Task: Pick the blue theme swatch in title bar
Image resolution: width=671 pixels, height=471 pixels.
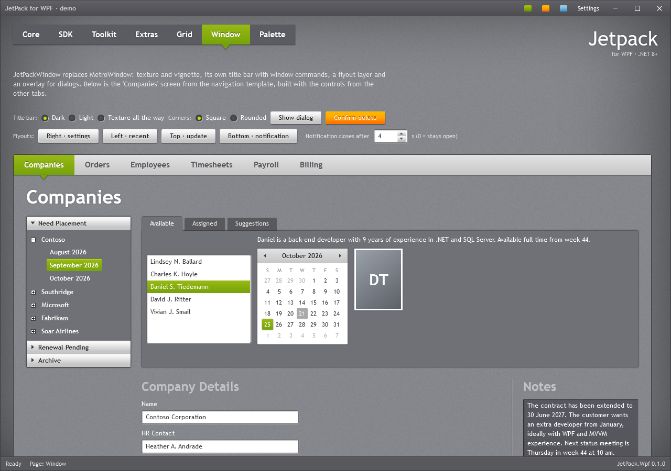Action: pos(564,8)
